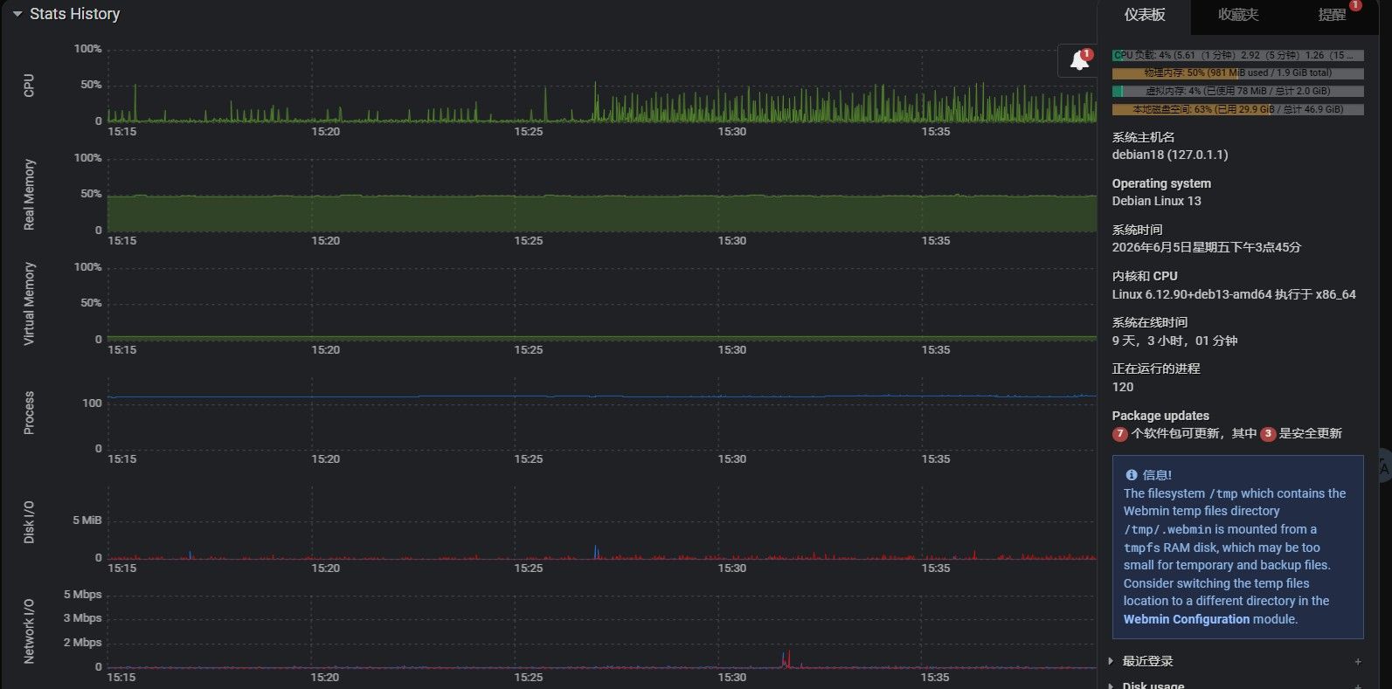Click the partial round icon at right edge
This screenshot has height=689, width=1392.
1384,468
